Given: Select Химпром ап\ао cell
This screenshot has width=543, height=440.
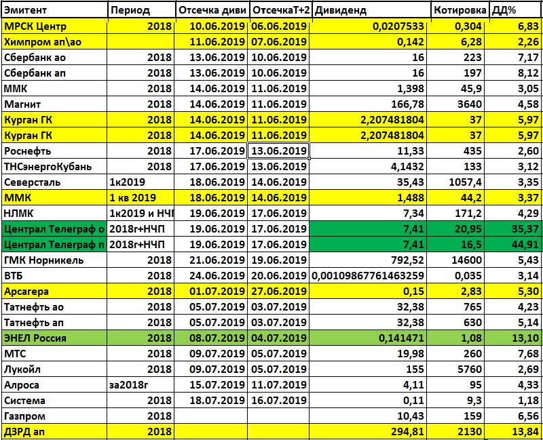Looking at the screenshot, I should coord(54,42).
